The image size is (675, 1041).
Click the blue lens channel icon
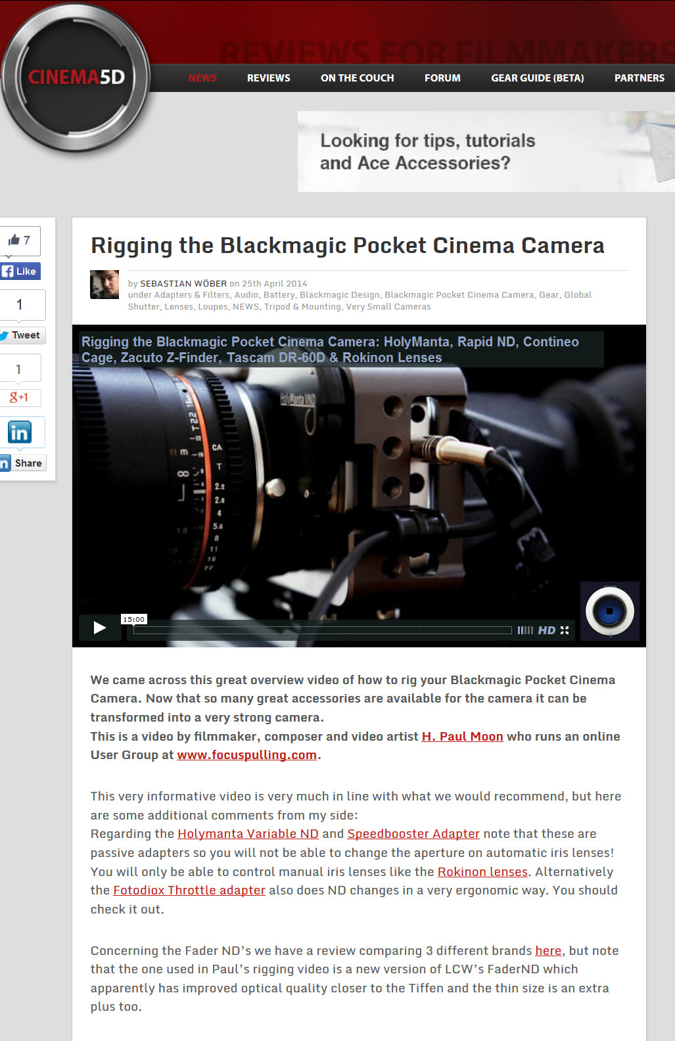point(609,611)
